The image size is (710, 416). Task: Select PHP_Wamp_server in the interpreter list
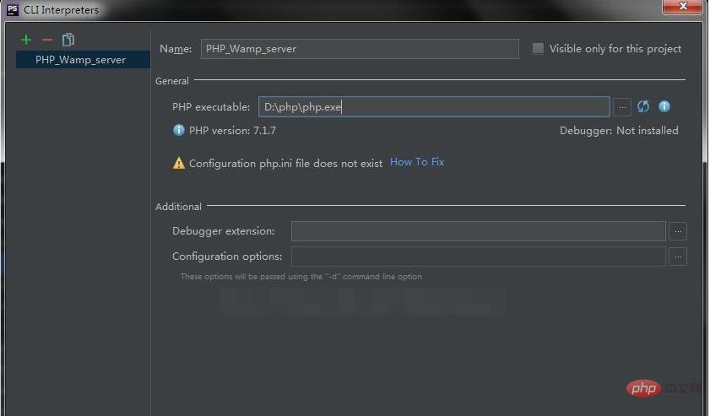click(81, 60)
